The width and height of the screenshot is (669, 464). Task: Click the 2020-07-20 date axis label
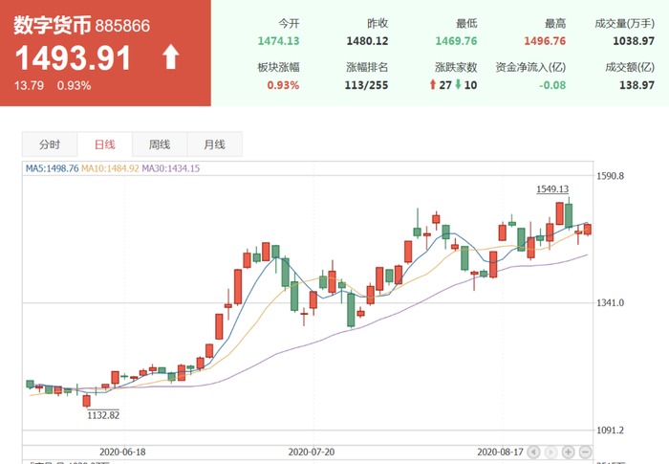pos(312,452)
